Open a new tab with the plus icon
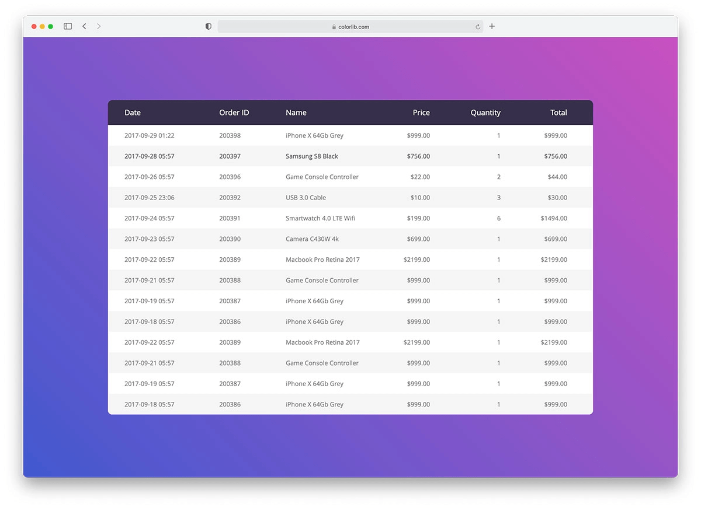Viewport: 701px width, 508px height. coord(491,26)
